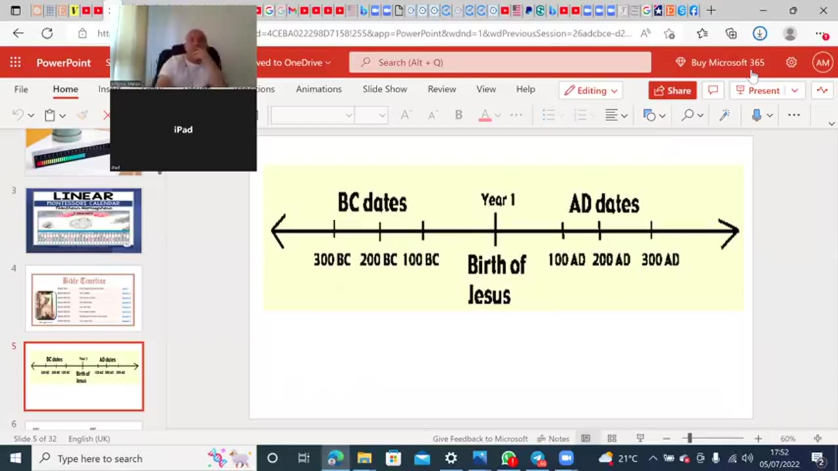Open the Saved to OneDrive dropdown

coord(293,62)
